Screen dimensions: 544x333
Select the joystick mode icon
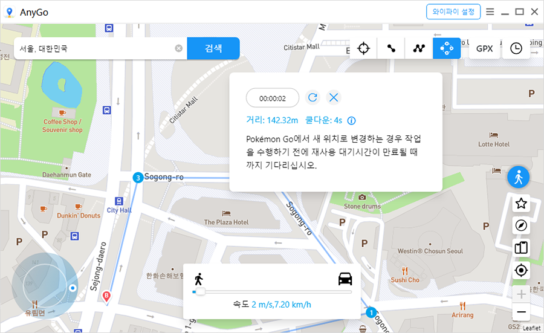[447, 48]
